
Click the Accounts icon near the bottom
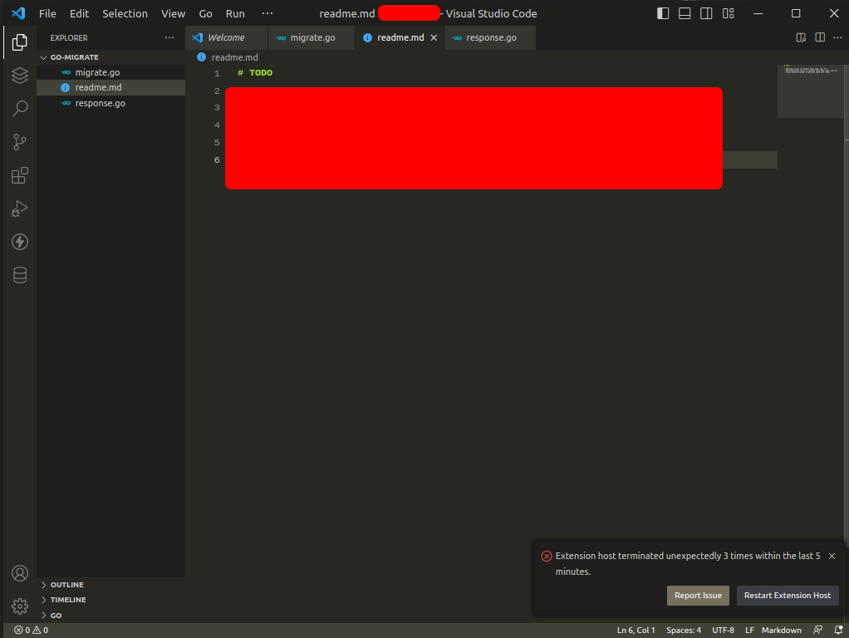19,573
